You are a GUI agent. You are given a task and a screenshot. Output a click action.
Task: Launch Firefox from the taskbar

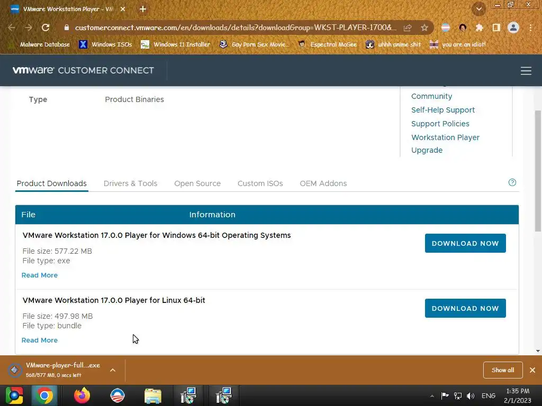(82, 395)
